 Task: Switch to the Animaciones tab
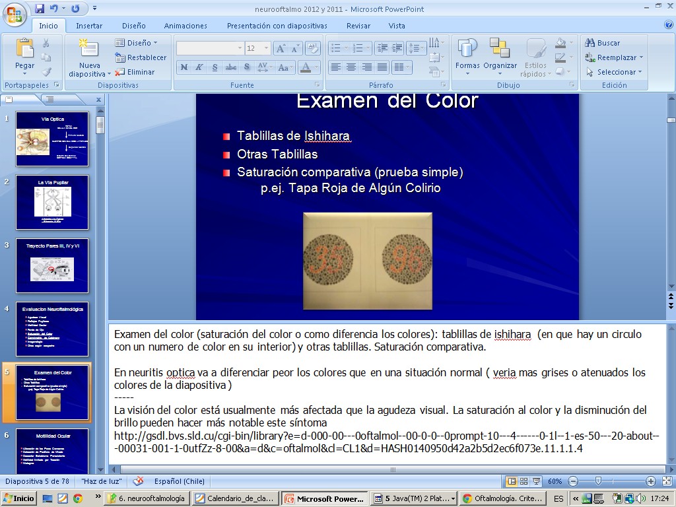186,26
